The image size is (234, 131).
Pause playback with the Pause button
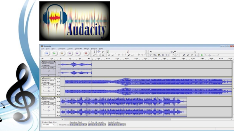pyautogui.click(x=47, y=53)
